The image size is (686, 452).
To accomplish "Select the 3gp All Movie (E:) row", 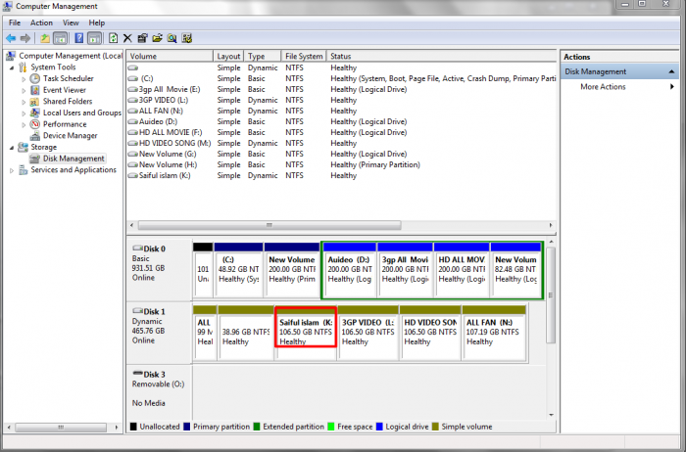I will (x=341, y=89).
